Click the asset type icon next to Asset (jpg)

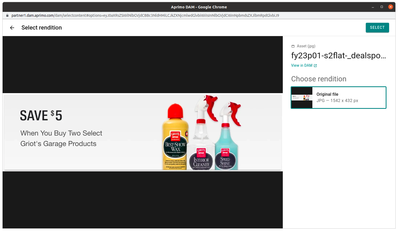tap(293, 46)
